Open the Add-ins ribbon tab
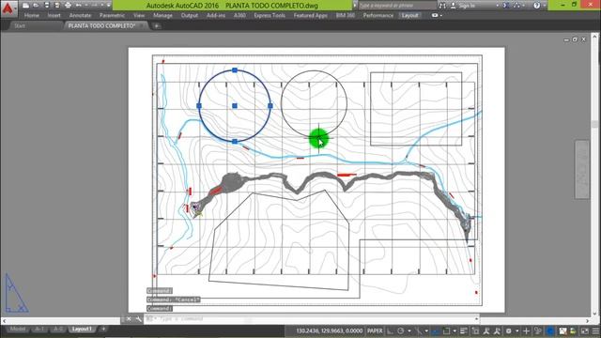 tap(216, 15)
